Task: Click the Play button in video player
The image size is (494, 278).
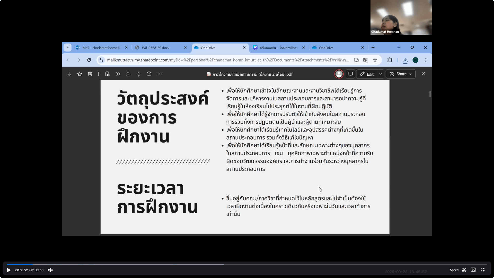Action: [x=8, y=270]
